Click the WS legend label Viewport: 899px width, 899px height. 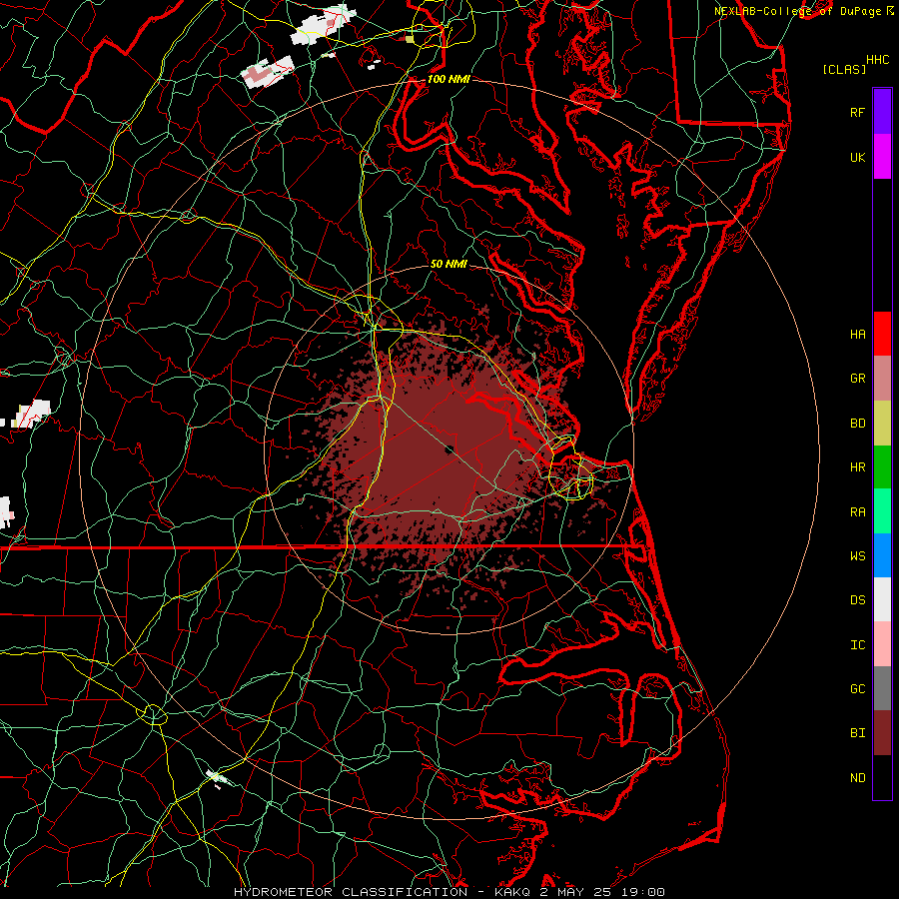coord(857,556)
